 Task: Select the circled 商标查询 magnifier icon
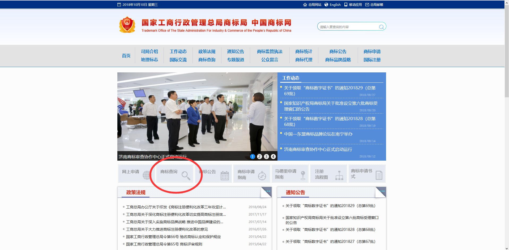(186, 175)
